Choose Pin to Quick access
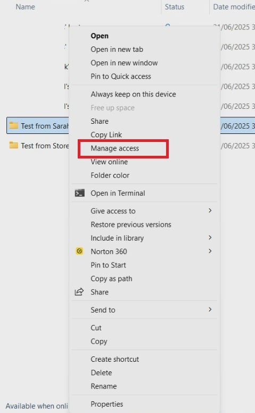The height and width of the screenshot is (413, 255). [x=121, y=76]
